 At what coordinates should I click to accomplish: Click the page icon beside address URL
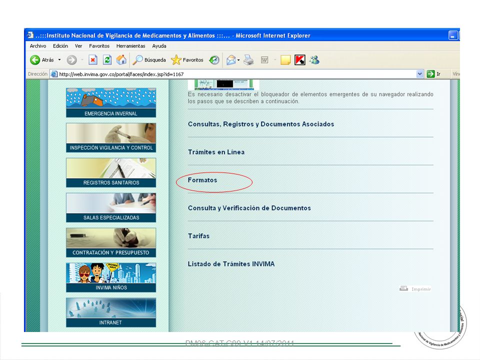point(54,74)
